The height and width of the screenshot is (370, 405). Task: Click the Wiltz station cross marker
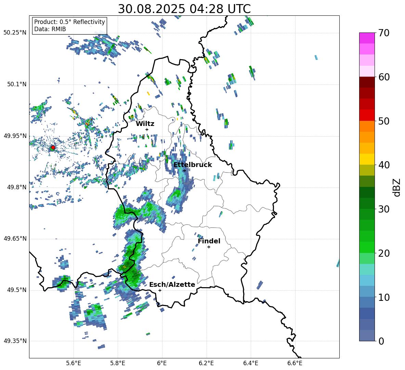(x=147, y=129)
